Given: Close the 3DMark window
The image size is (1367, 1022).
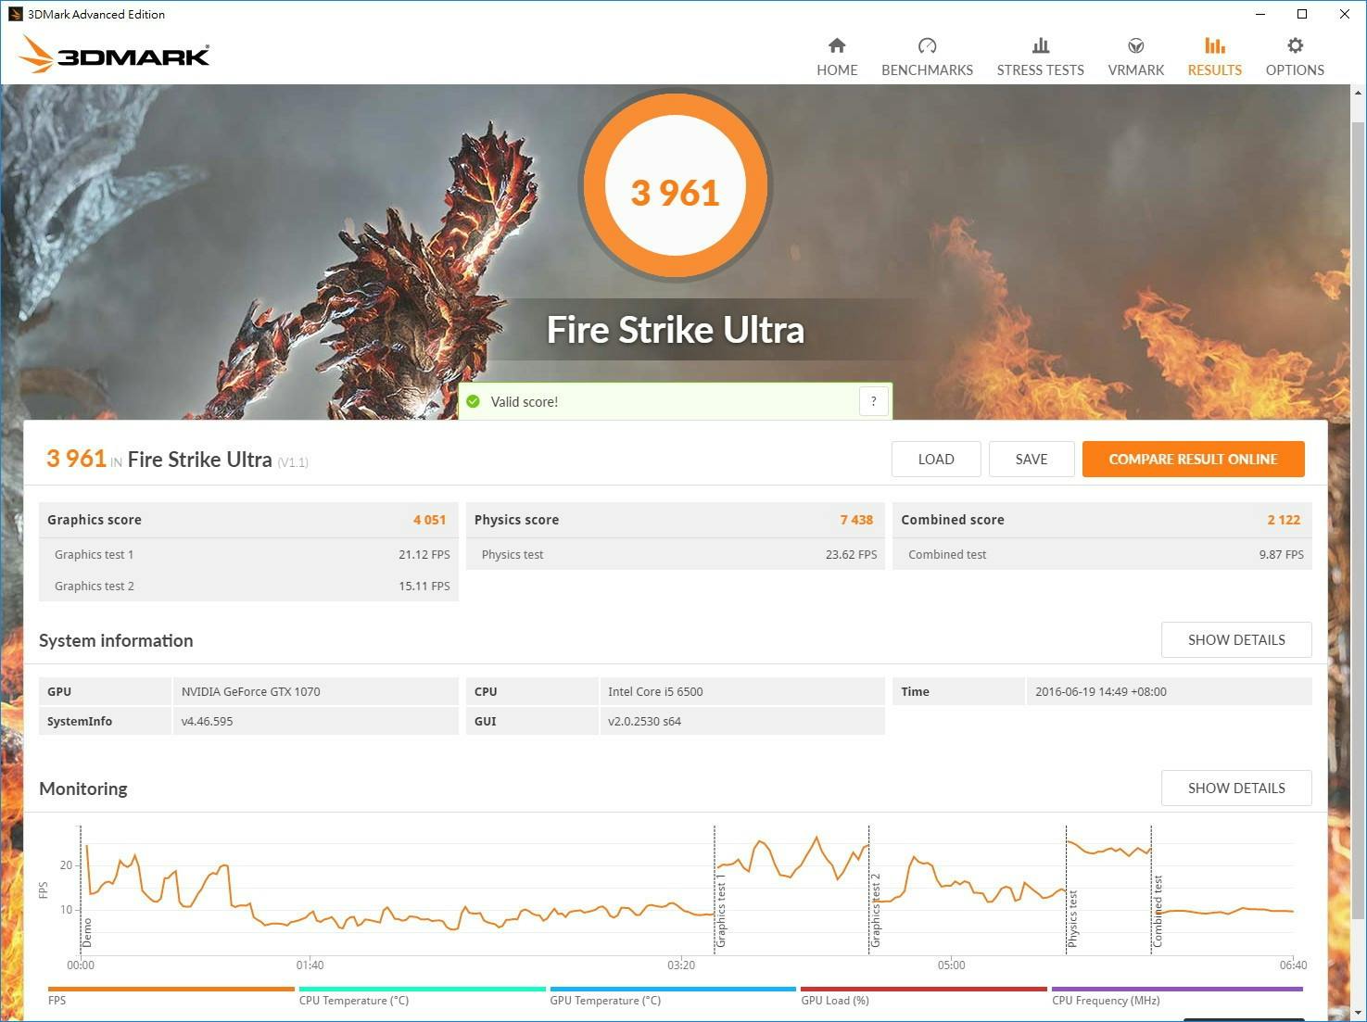Looking at the screenshot, I should [1345, 14].
